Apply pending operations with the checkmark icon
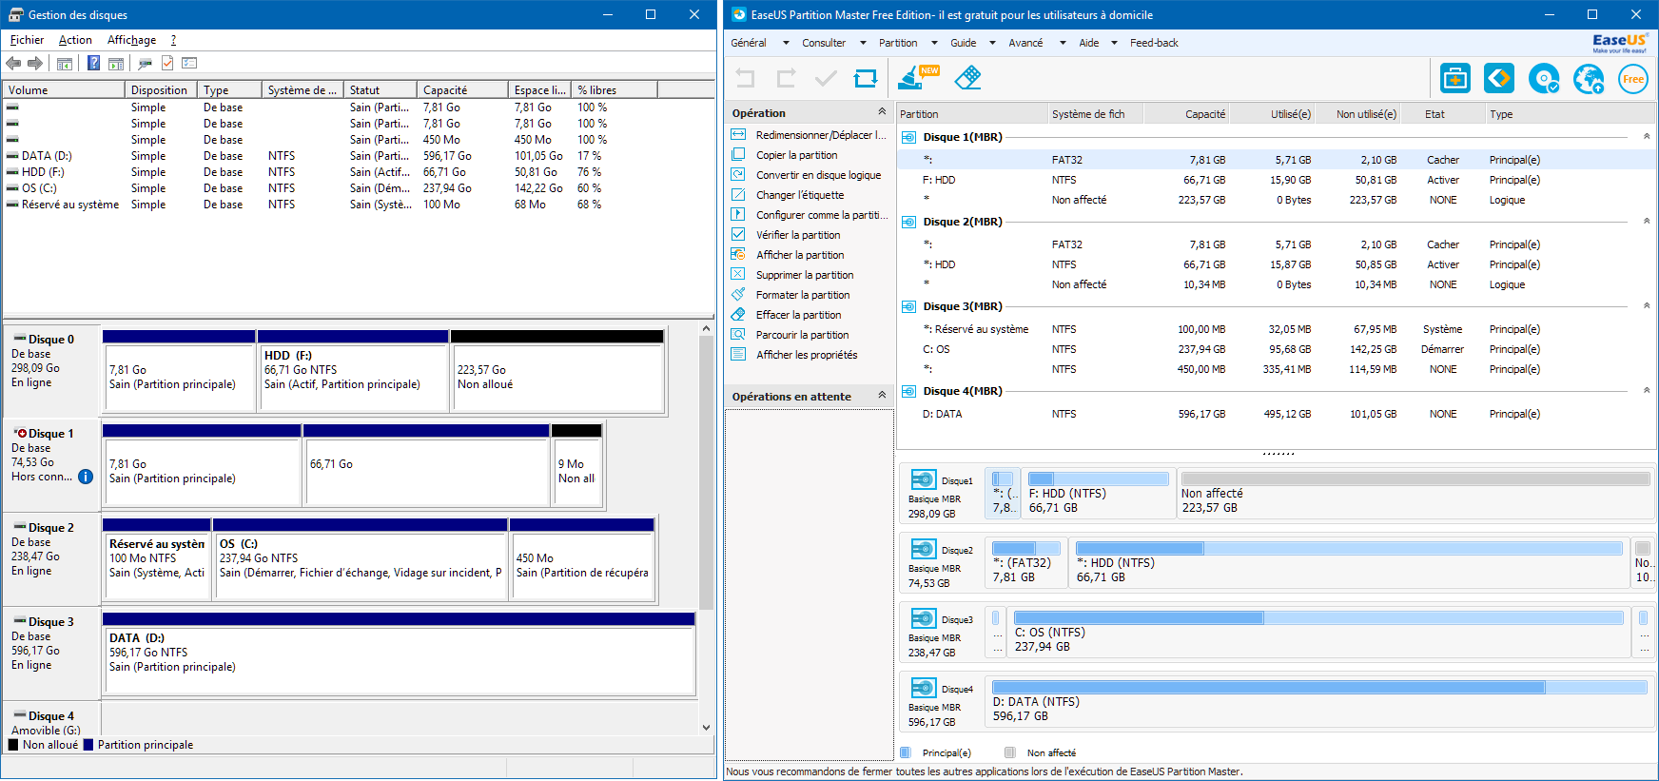This screenshot has height=781, width=1659. pos(826,79)
